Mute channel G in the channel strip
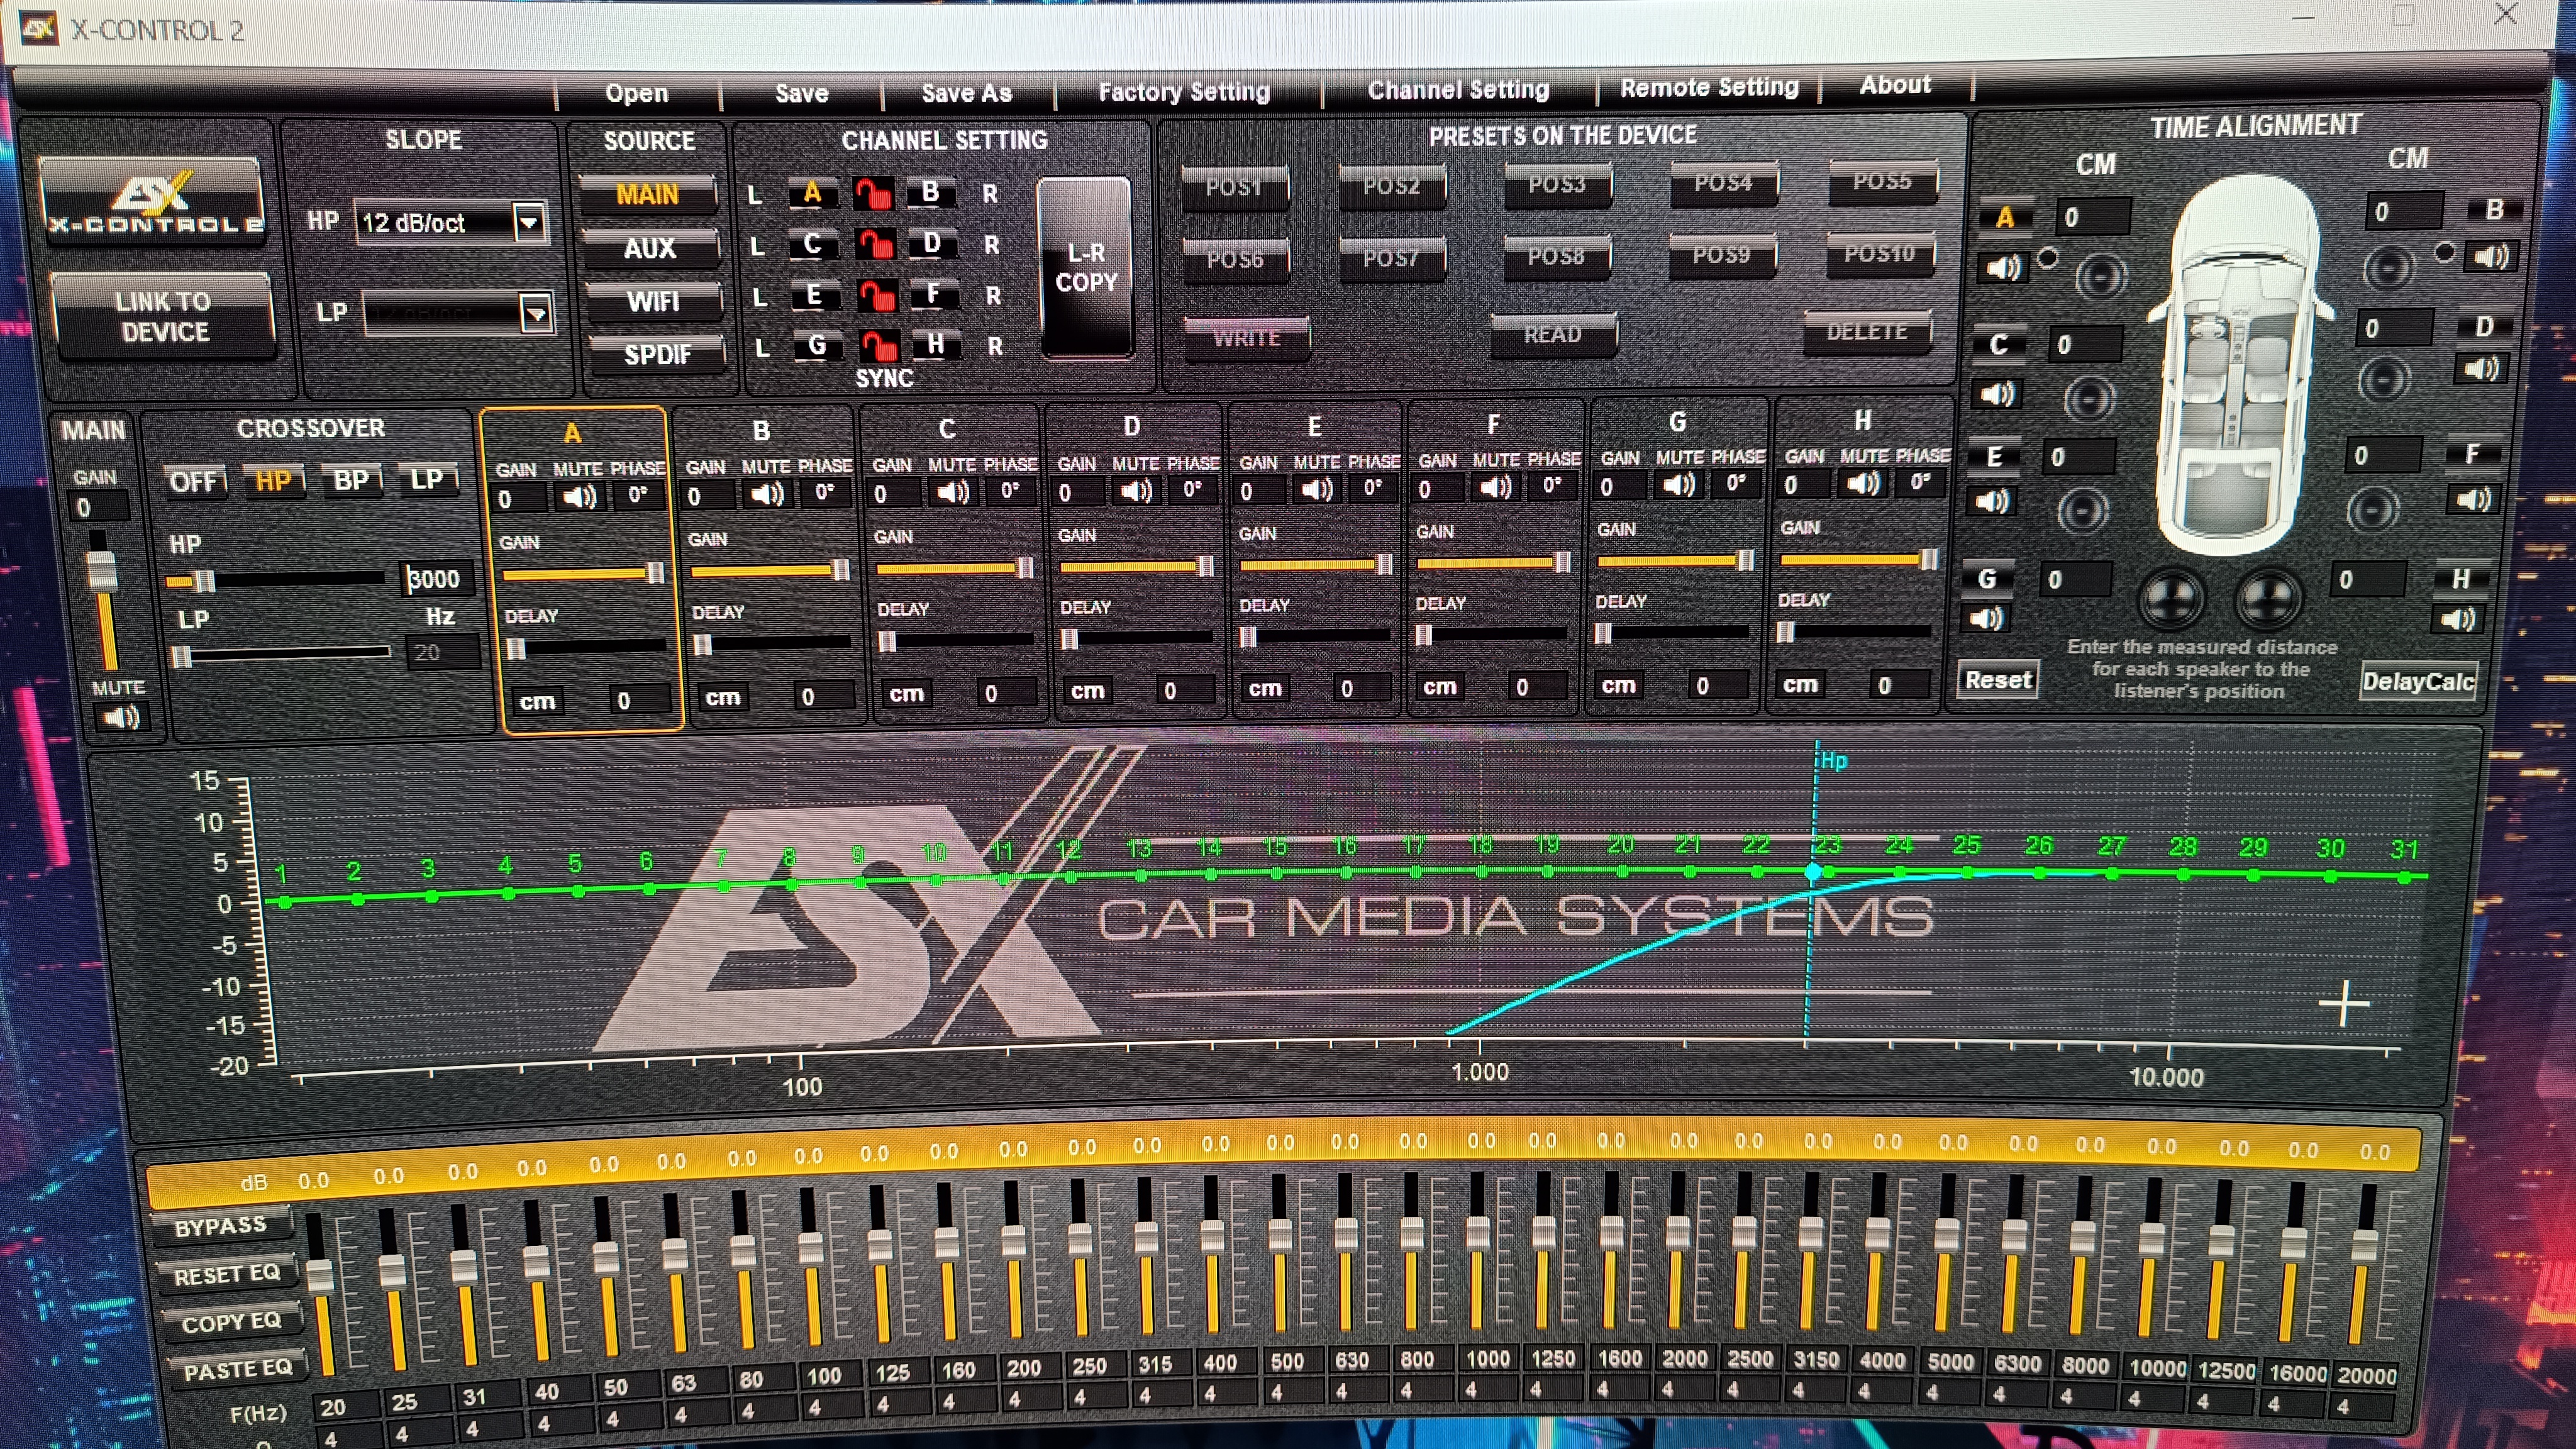The image size is (2576, 1449). point(1679,484)
